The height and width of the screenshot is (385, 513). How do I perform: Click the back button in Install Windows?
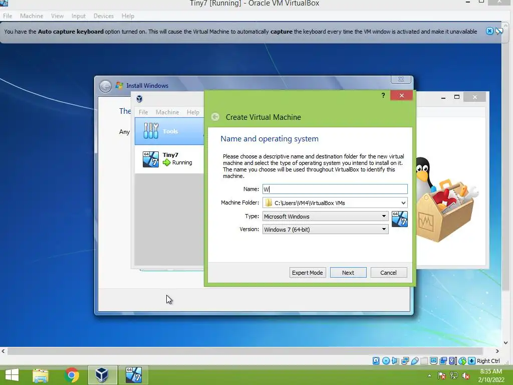(x=105, y=86)
